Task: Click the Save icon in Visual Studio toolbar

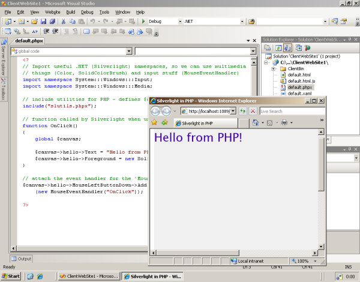Action: 43,22
